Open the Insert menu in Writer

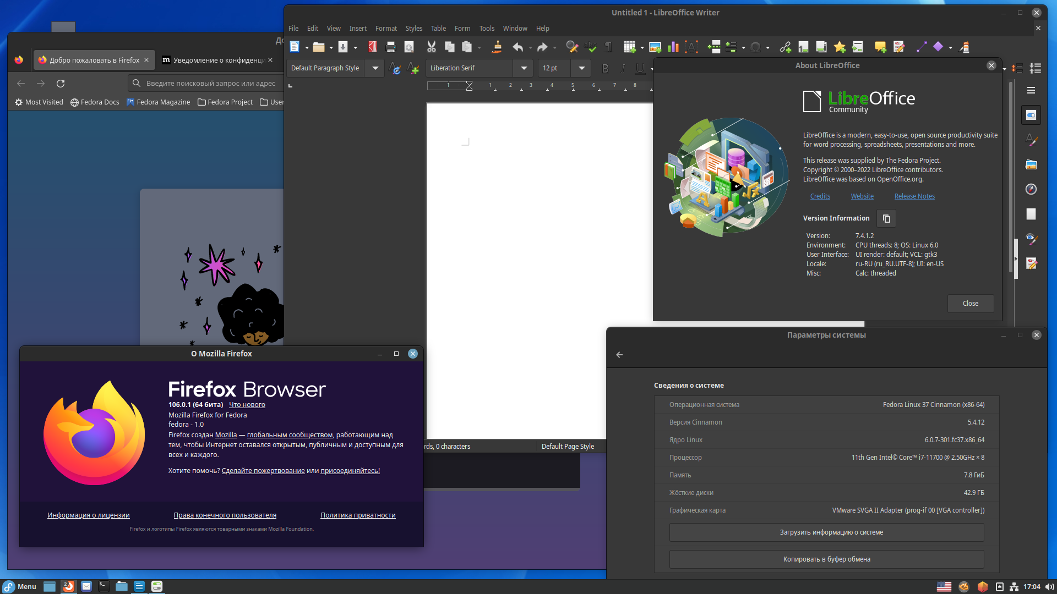(358, 29)
